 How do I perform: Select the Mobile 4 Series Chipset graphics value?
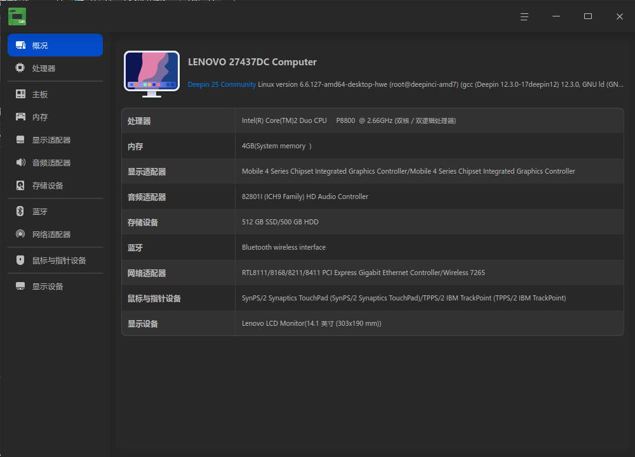408,171
